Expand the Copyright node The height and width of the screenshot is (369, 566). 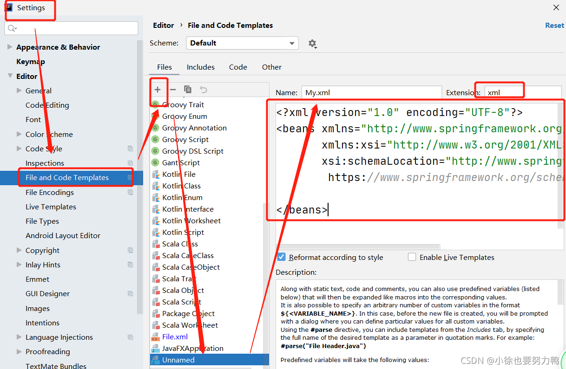tap(19, 250)
